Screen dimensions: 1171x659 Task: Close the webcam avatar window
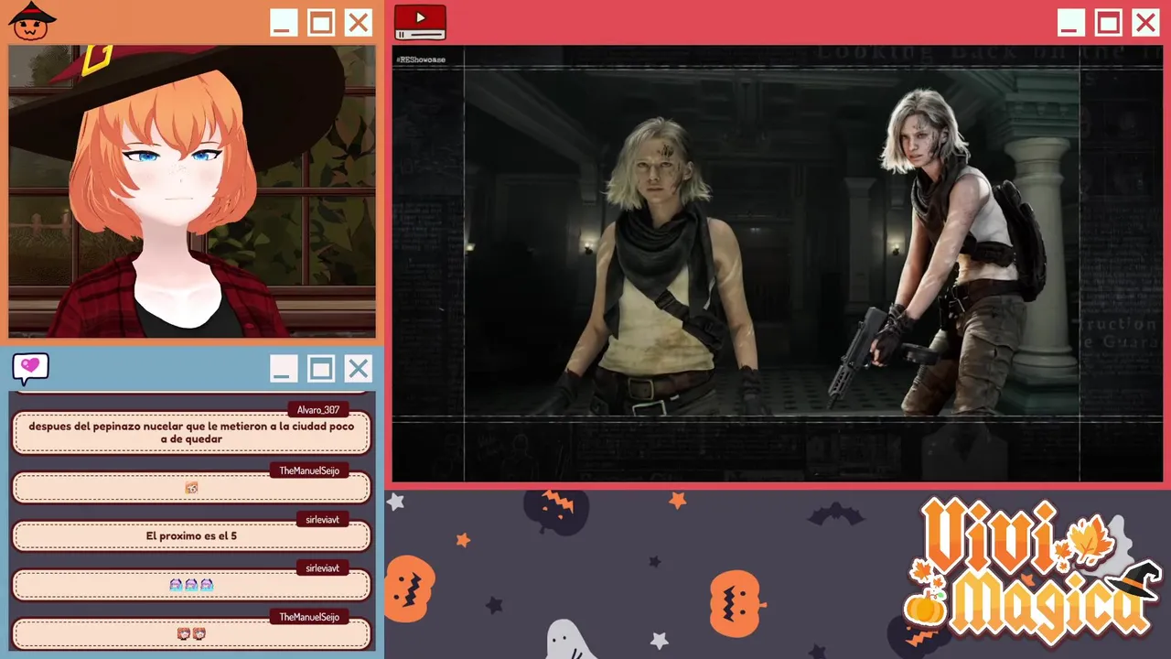359,23
